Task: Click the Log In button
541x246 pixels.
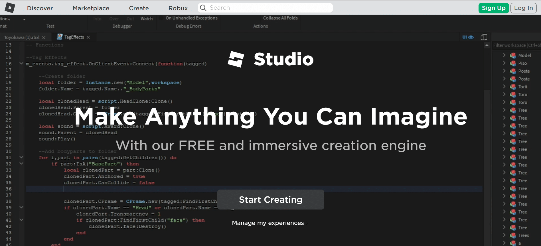Action: tap(523, 8)
